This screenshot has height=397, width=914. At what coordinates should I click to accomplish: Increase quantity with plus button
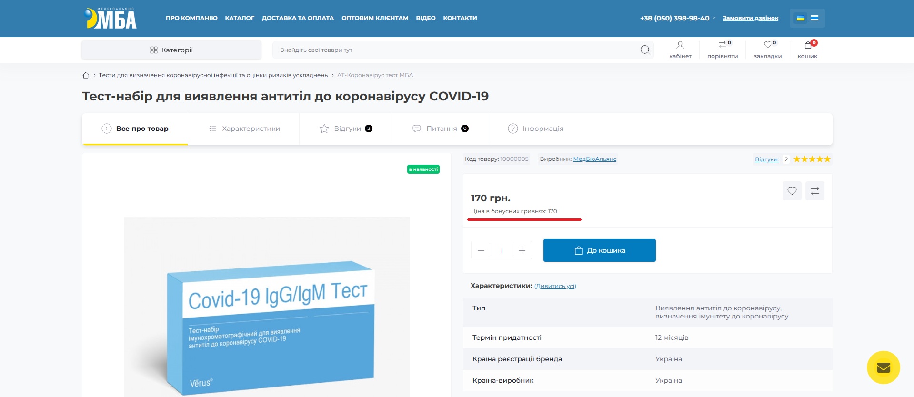click(x=522, y=250)
